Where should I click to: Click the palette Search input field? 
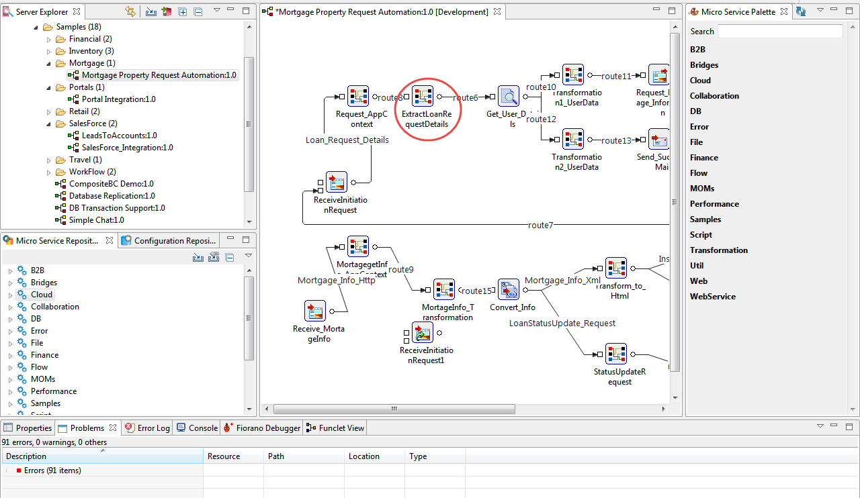(x=780, y=32)
